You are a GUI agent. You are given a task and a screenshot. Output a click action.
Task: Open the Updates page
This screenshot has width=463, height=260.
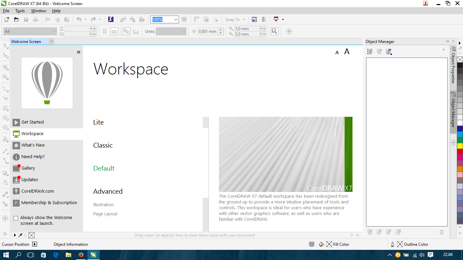click(x=29, y=180)
